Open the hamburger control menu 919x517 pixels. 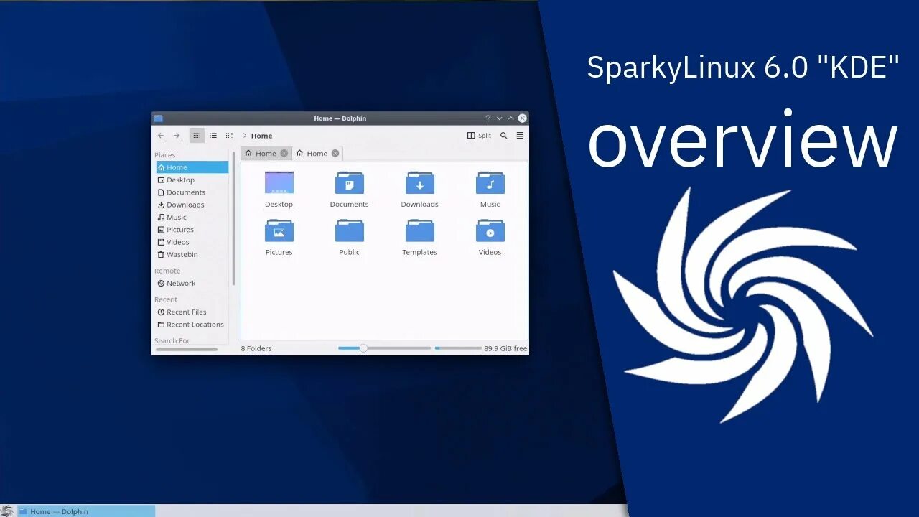[520, 136]
